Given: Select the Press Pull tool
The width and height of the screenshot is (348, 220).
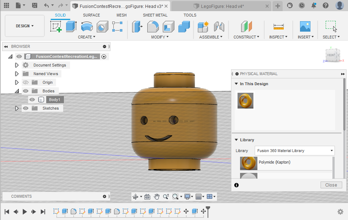Looking at the screenshot, I should click(137, 27).
